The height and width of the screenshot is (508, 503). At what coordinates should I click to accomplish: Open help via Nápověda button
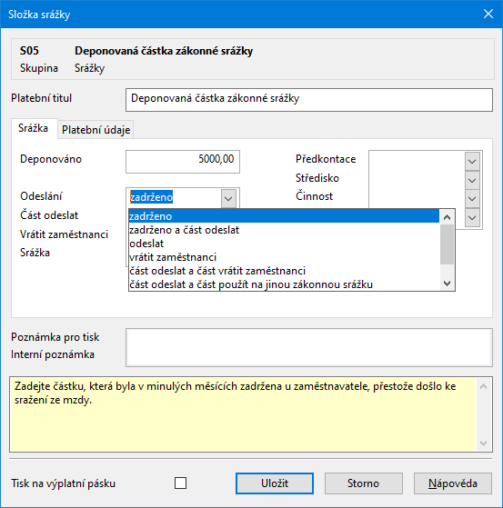[453, 483]
